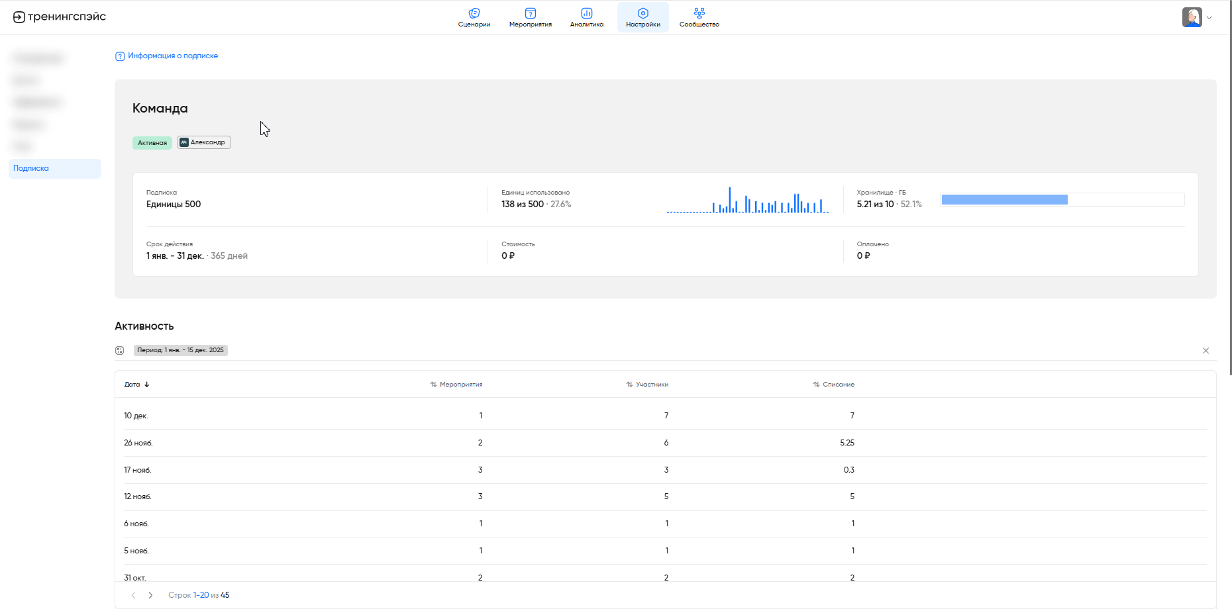
Task: Click the help icon beside Информация о подписке
Action: (120, 56)
